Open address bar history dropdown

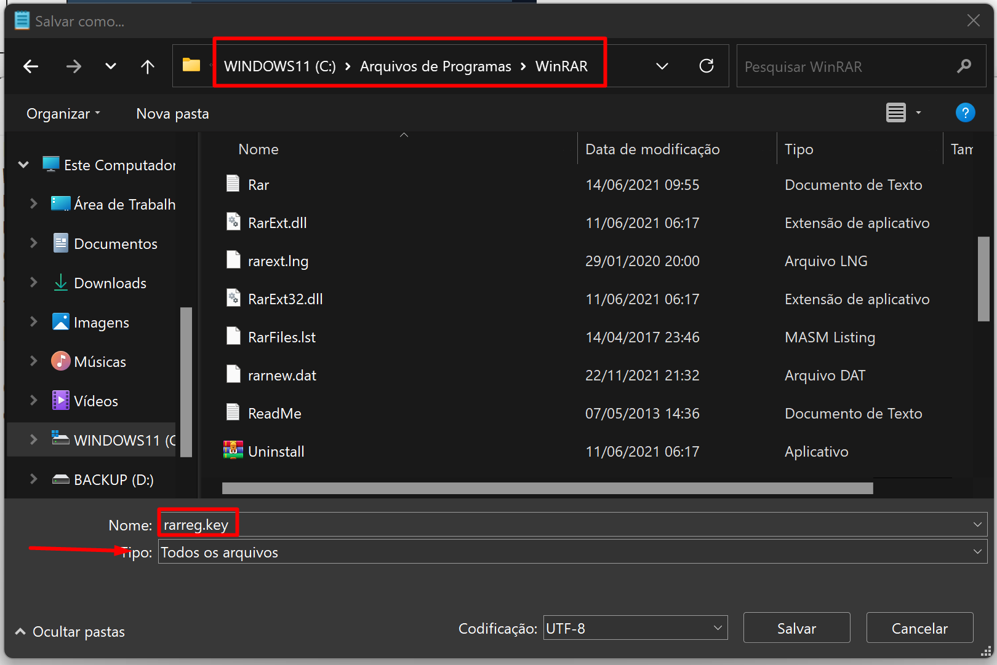point(662,66)
